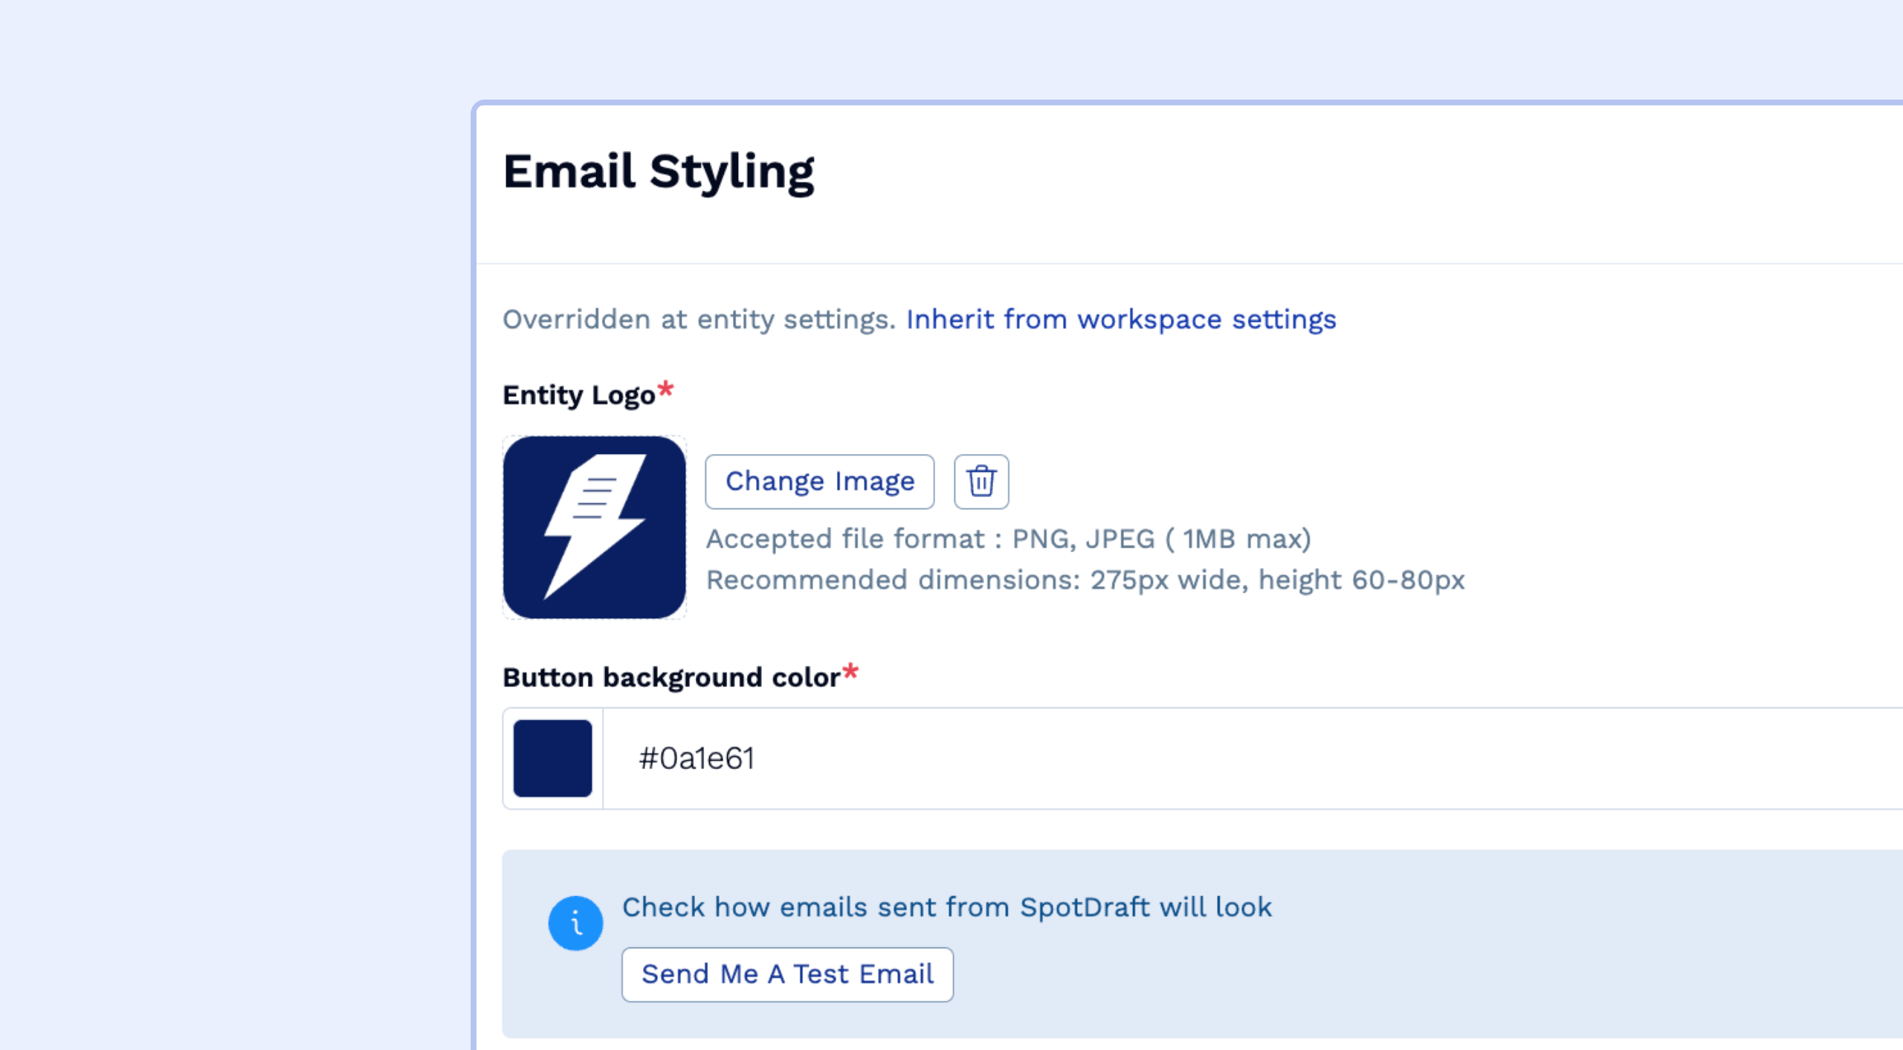The image size is (1903, 1050).
Task: Click the Button background color label
Action: tap(671, 678)
